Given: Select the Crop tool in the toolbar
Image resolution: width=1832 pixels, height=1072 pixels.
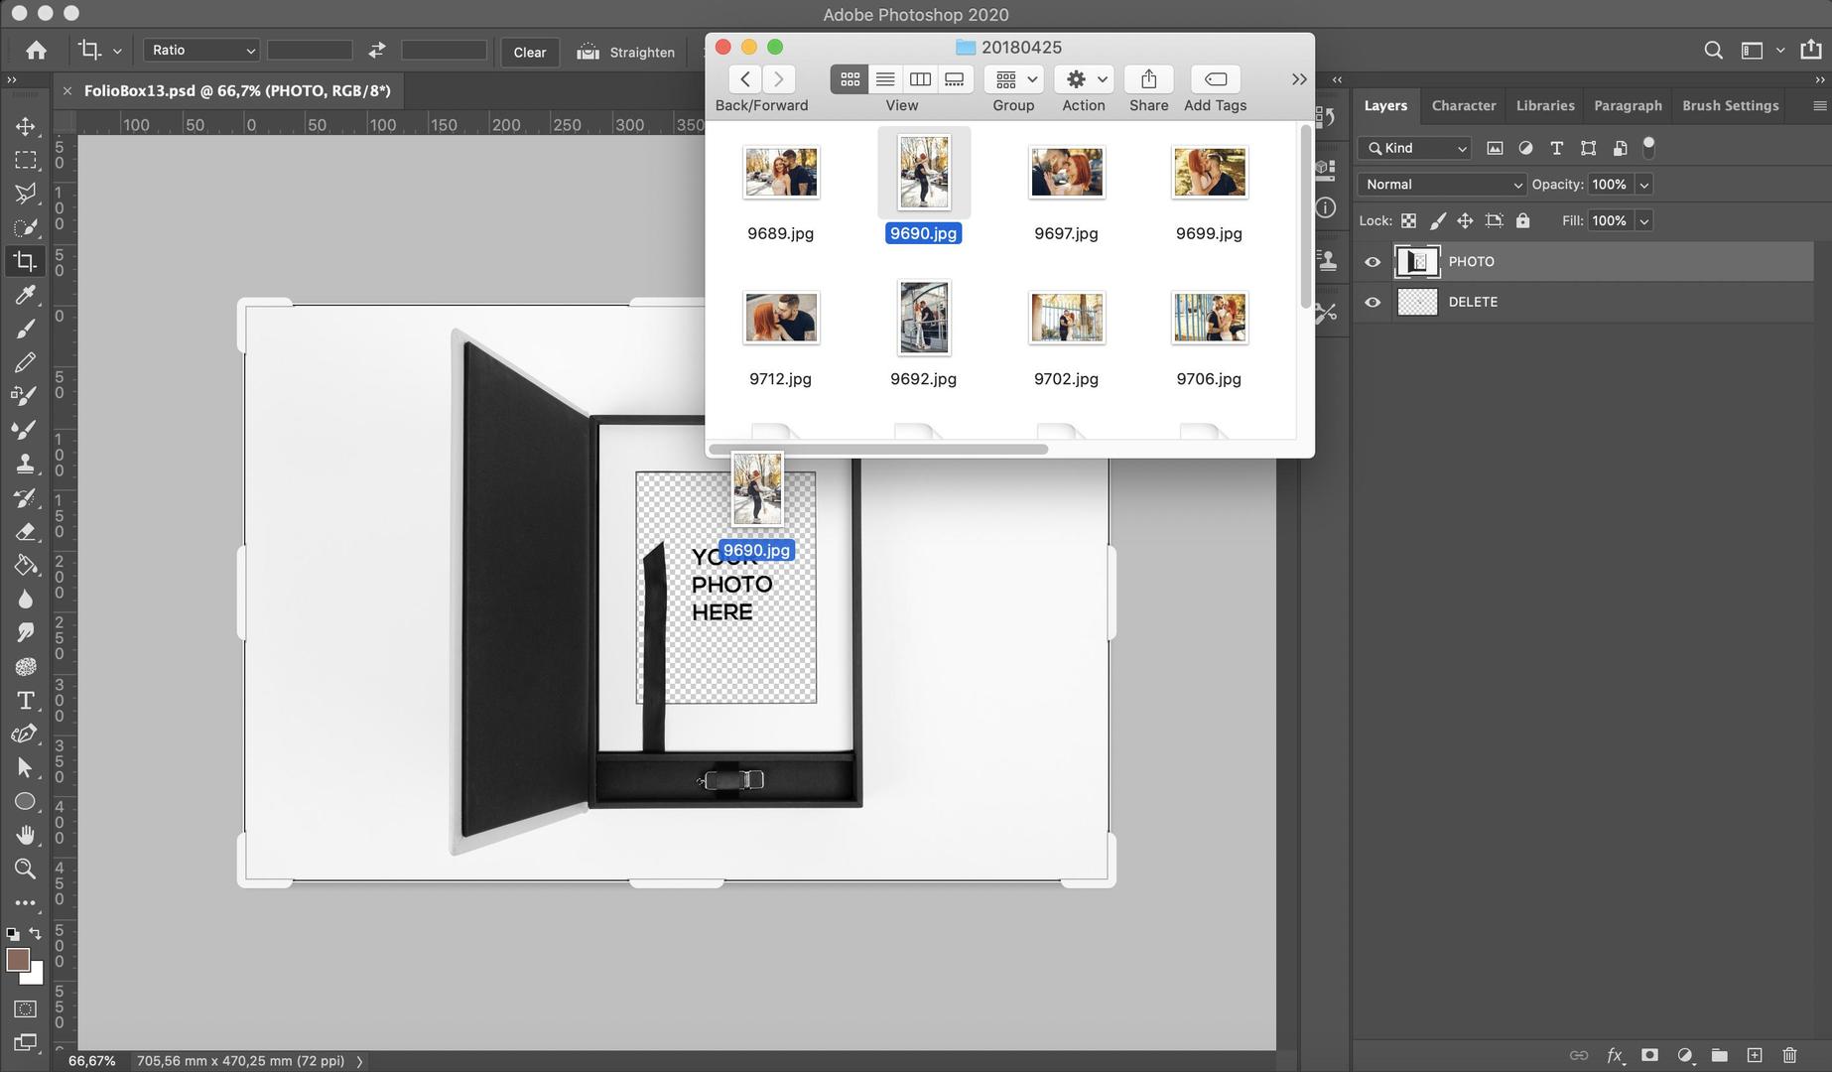Looking at the screenshot, I should pos(26,261).
